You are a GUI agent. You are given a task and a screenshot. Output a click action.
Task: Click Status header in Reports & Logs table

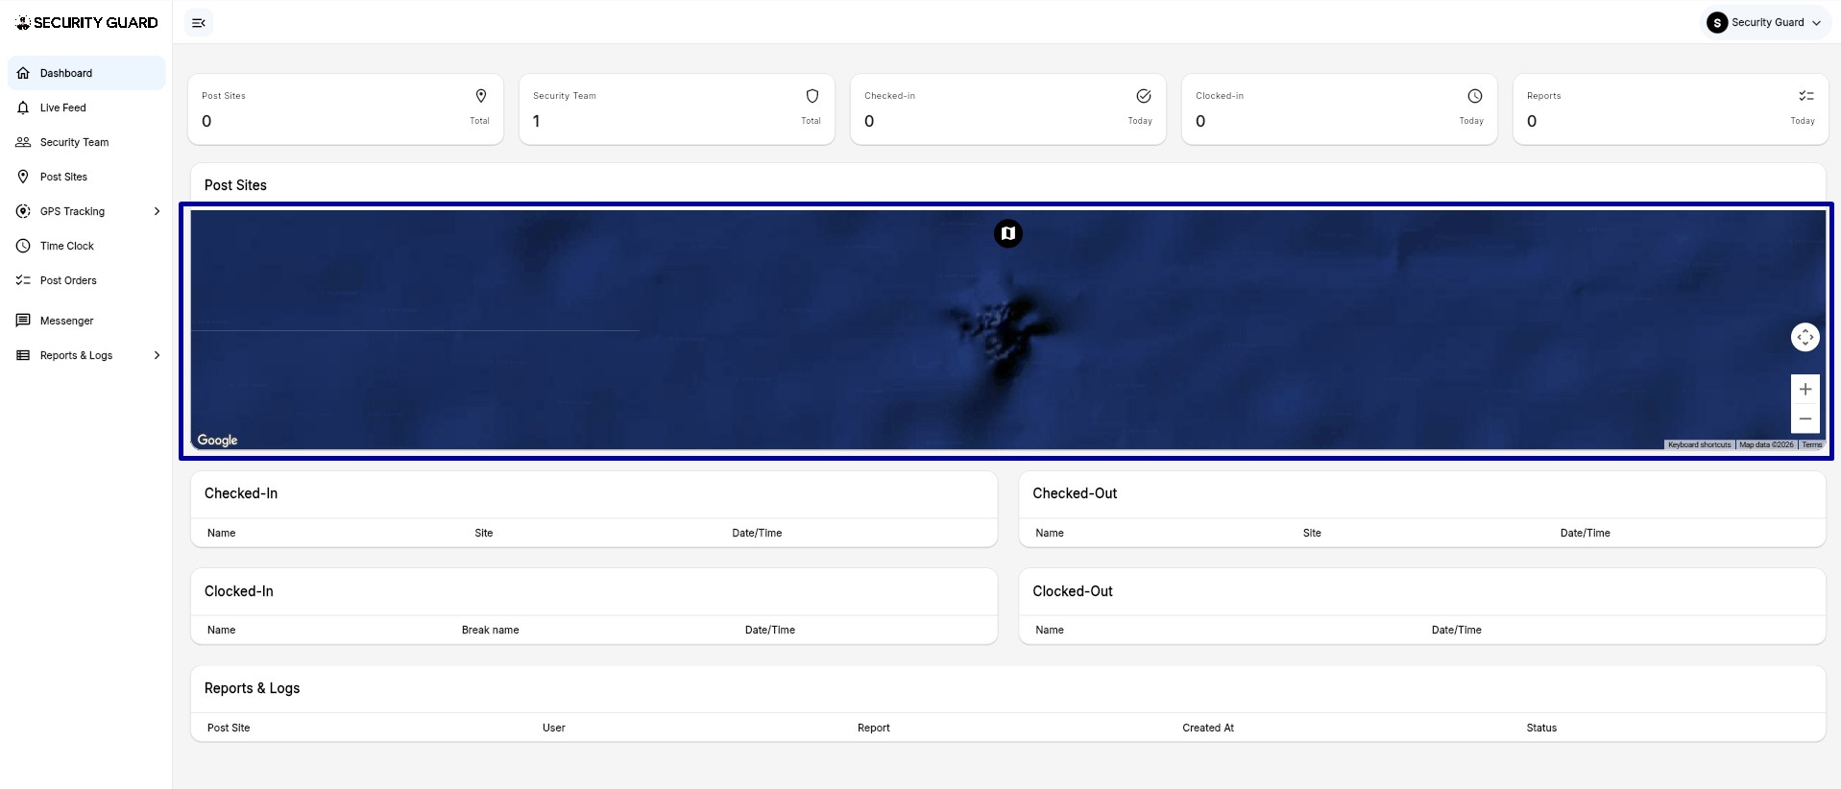1541,728
